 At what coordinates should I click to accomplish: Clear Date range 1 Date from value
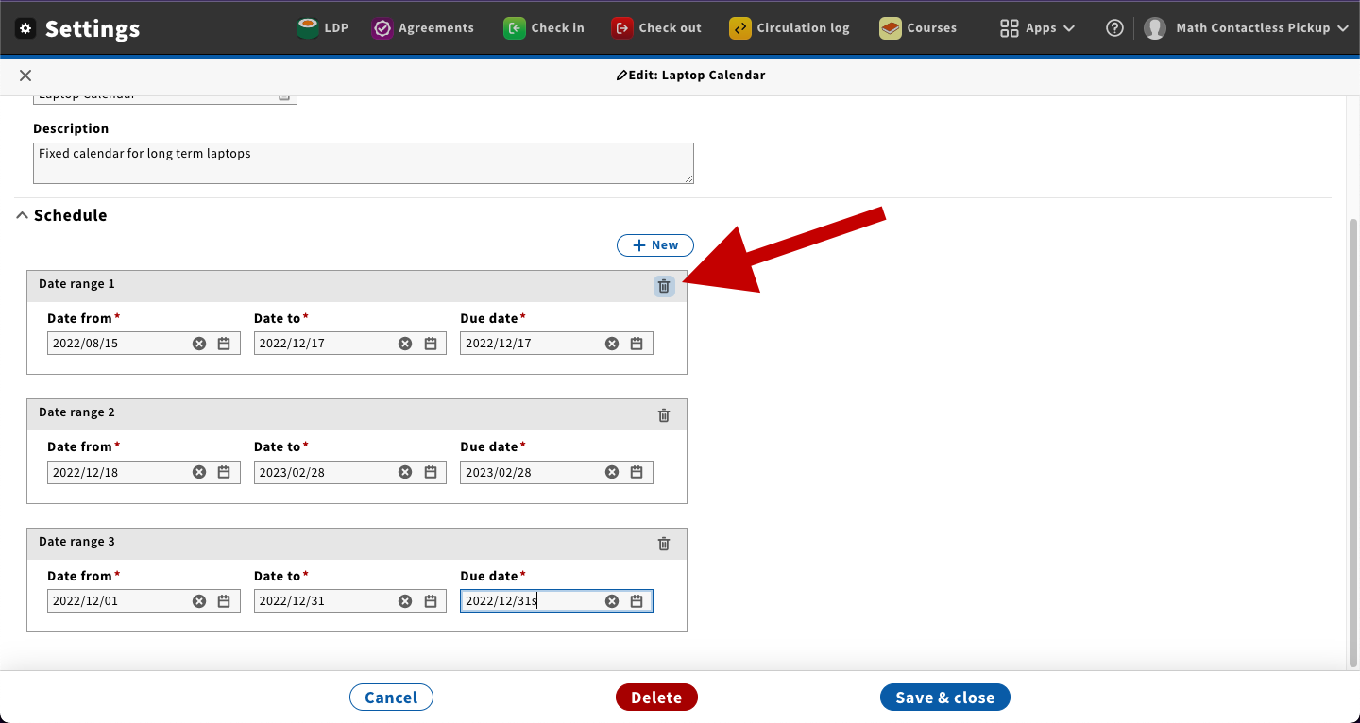tap(199, 344)
